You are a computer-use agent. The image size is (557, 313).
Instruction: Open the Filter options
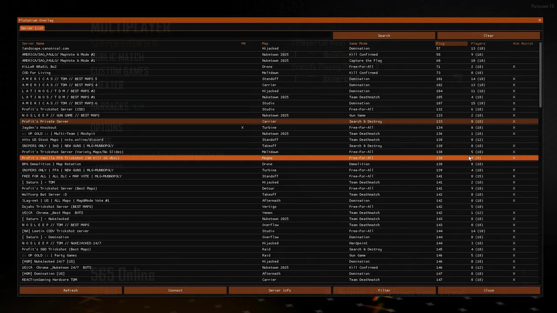click(x=384, y=290)
